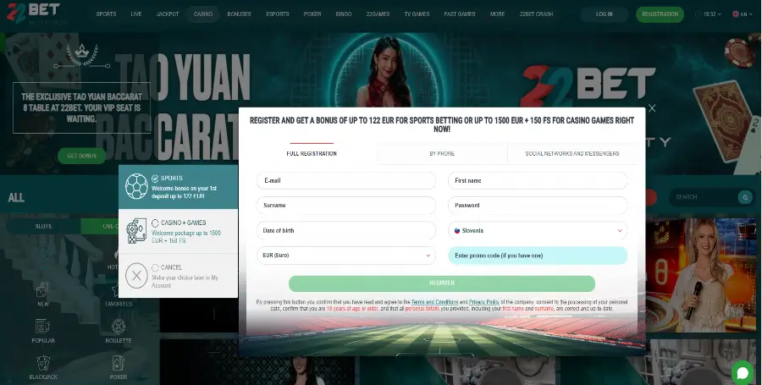Click the Slovenia flag icon
The height and width of the screenshot is (385, 762).
tap(457, 231)
